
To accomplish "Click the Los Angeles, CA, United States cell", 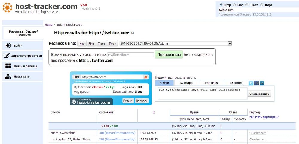I will click(x=70, y=139).
